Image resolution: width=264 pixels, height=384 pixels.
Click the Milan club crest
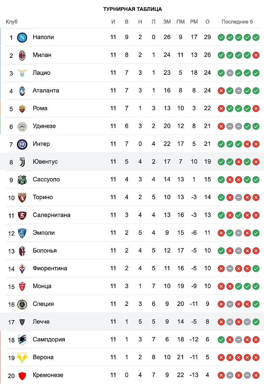22,55
